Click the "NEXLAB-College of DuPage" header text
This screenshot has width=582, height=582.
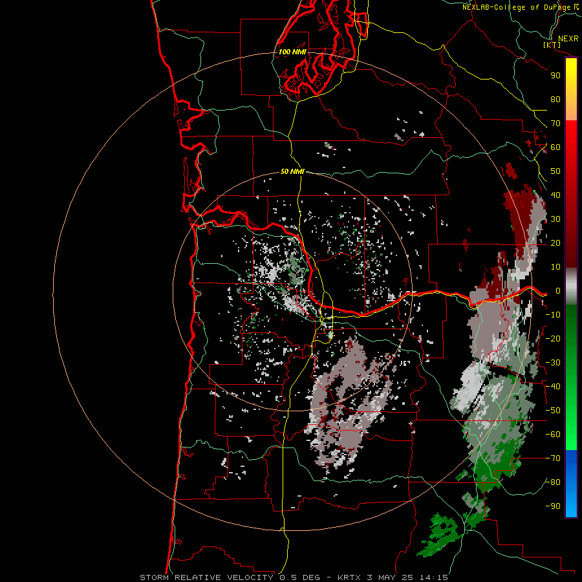[x=516, y=7]
